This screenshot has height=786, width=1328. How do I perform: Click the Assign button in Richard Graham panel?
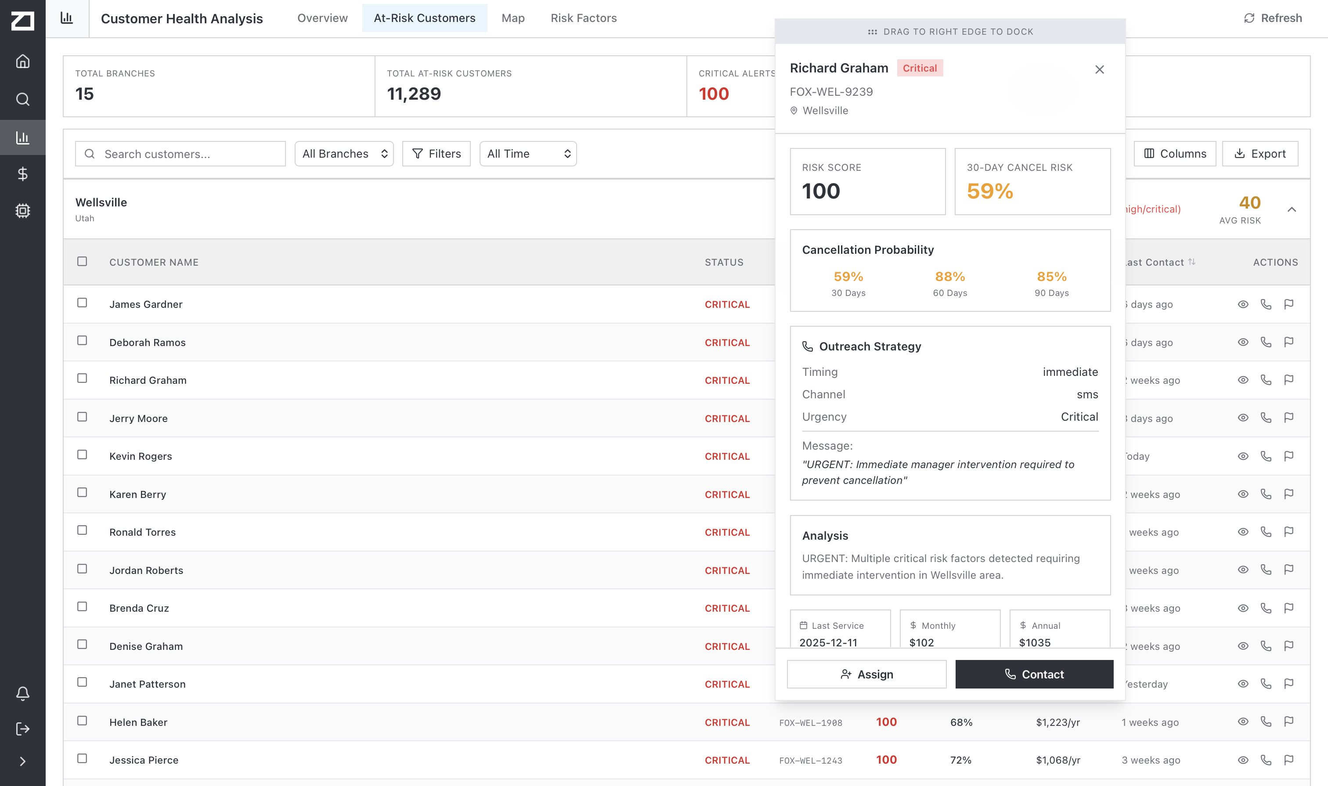866,674
